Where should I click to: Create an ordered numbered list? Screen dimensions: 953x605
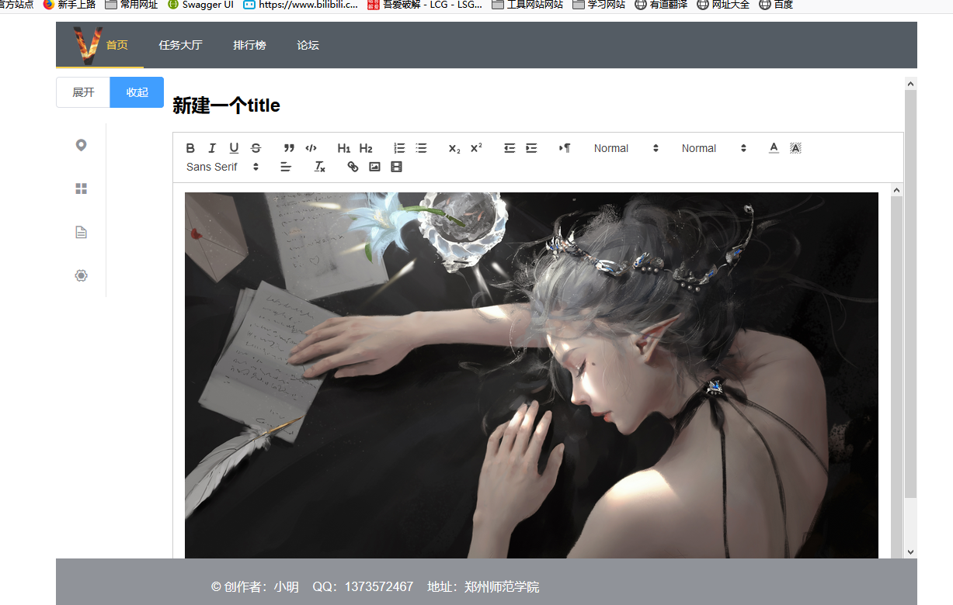399,148
